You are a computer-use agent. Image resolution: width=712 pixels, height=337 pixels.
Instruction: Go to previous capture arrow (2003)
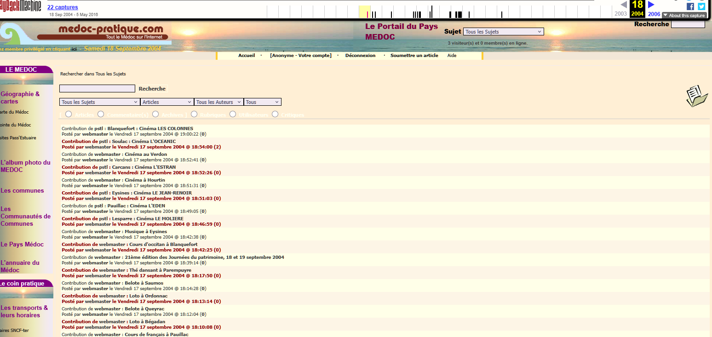point(624,5)
